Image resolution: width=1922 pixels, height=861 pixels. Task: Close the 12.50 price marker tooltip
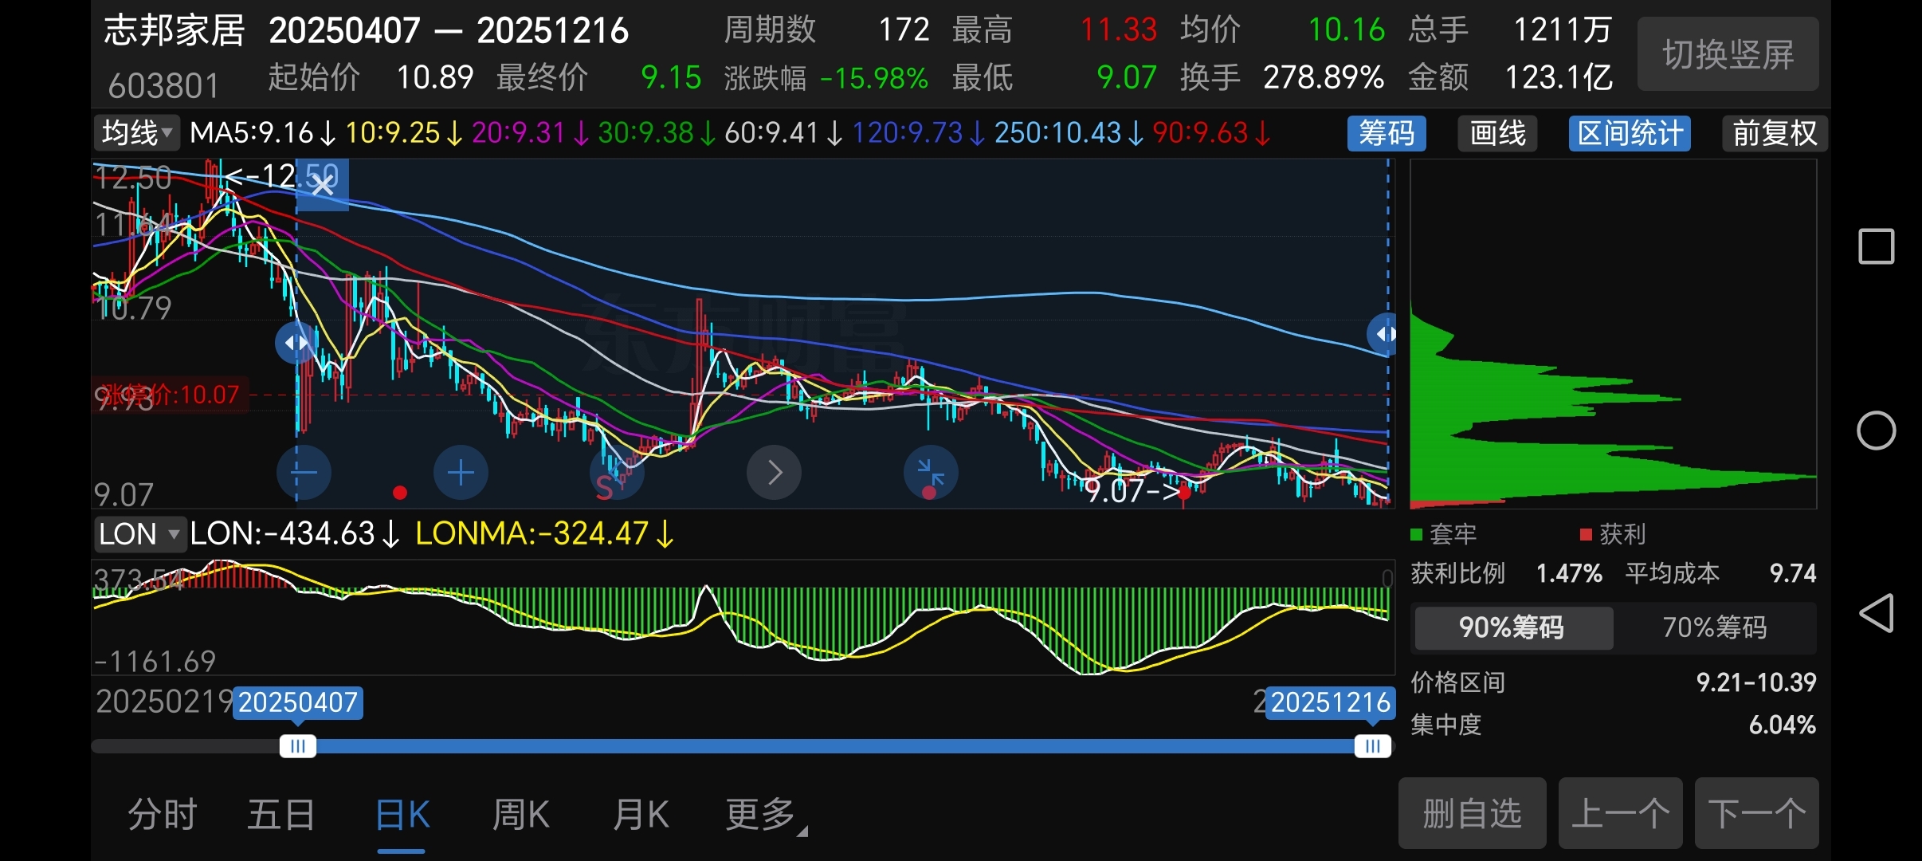323,186
